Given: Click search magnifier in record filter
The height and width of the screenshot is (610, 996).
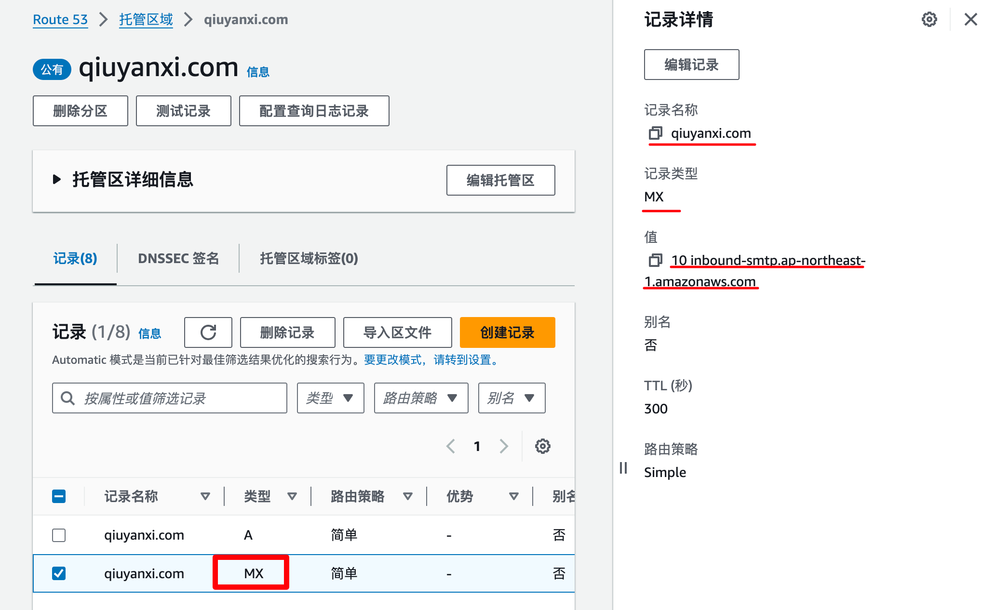Looking at the screenshot, I should [67, 398].
